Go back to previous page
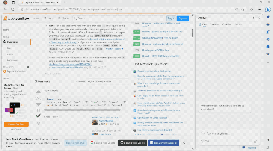 pos(5,9)
